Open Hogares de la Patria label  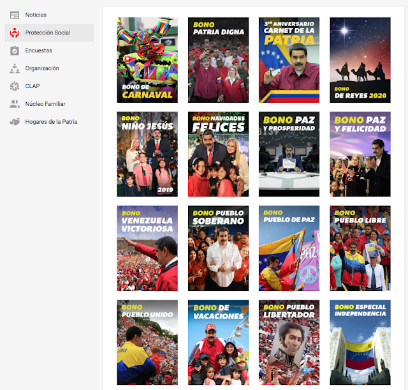click(51, 122)
